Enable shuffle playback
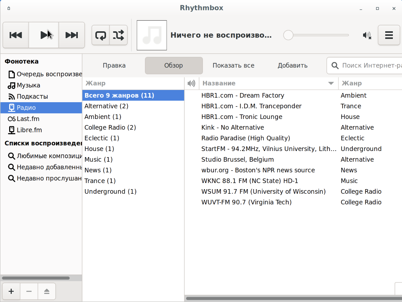Screen dimensions: 402x302 pyautogui.click(x=119, y=35)
